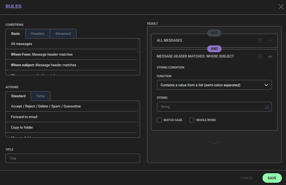Delete the All Messages condition via trash icon
Viewport: 286px width, 185px height.
click(x=259, y=40)
